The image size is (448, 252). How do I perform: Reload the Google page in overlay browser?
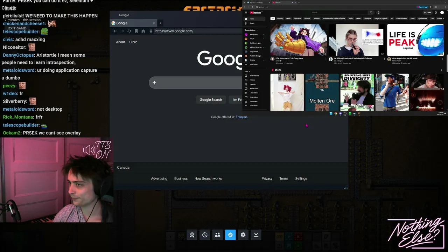129,31
